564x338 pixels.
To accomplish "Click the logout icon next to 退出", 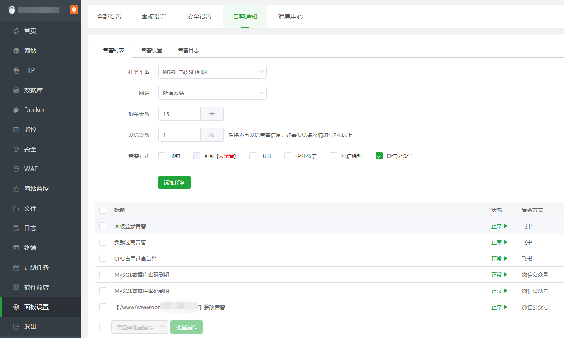I will (x=16, y=327).
